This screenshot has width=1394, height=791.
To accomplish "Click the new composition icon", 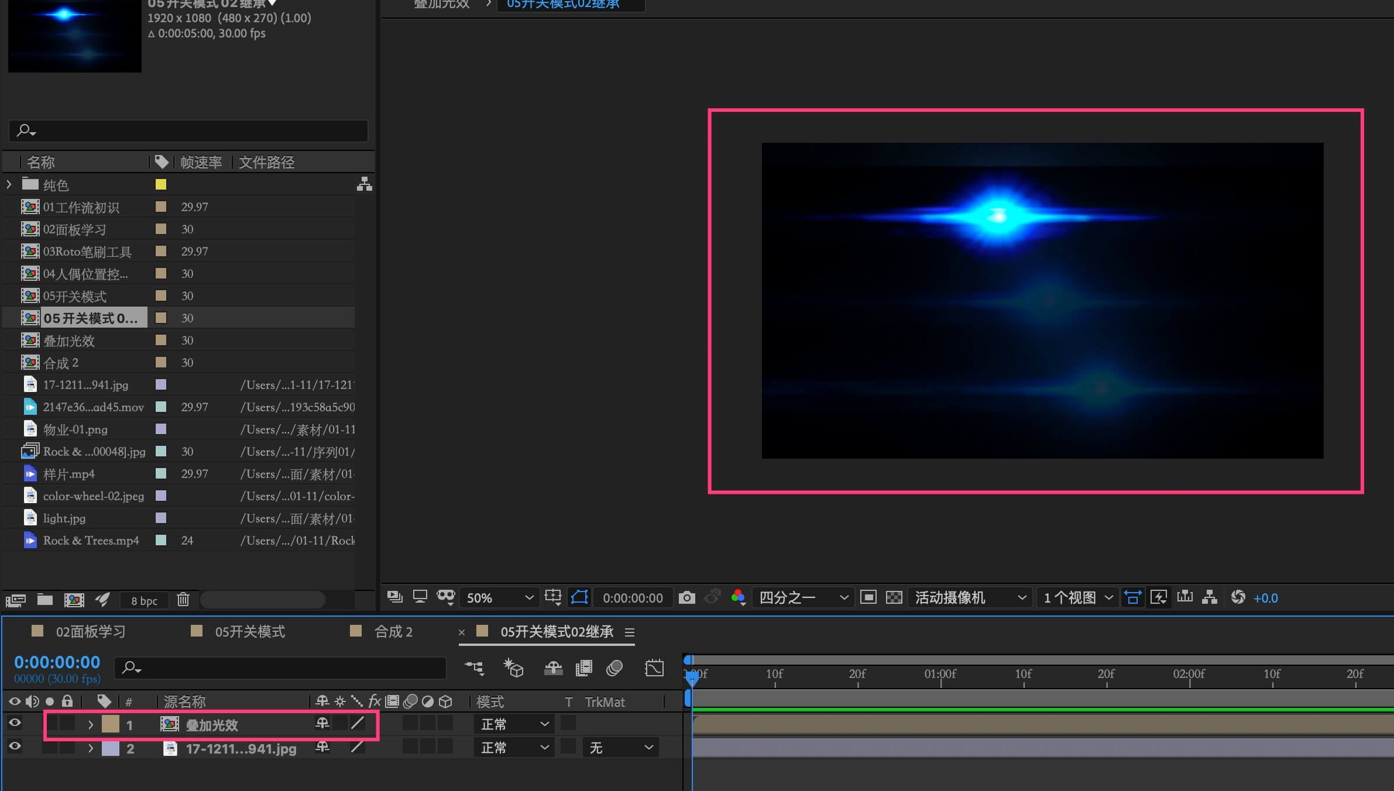I will (x=74, y=600).
